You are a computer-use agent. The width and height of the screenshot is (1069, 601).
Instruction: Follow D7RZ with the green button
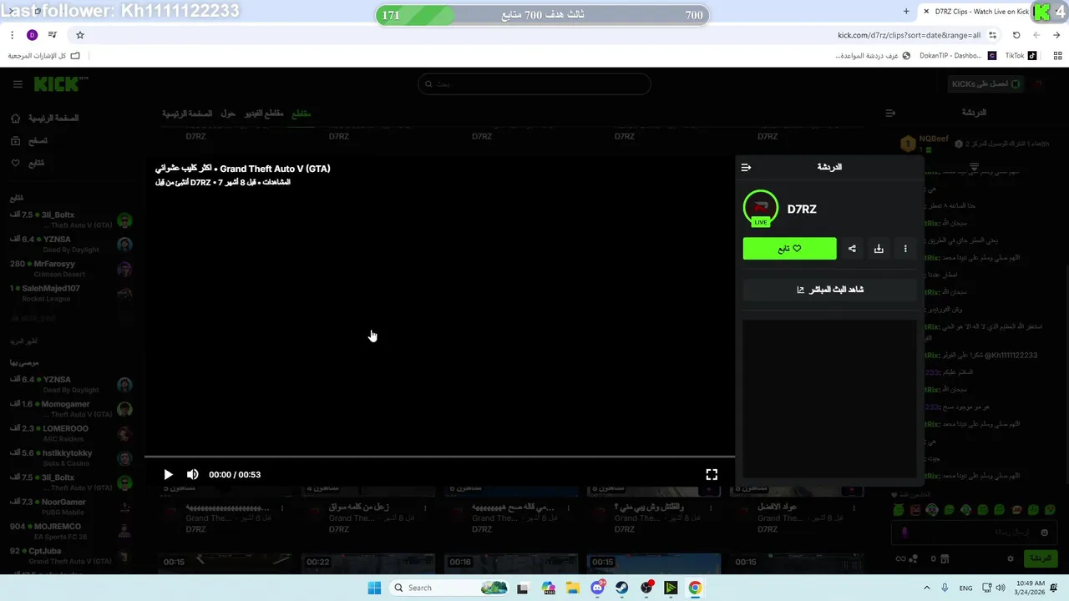point(789,249)
